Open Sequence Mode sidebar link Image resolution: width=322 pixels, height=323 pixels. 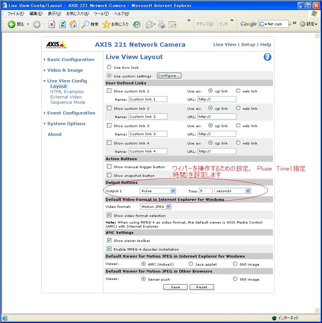pyautogui.click(x=68, y=102)
